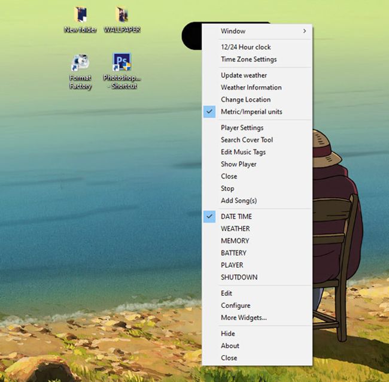The height and width of the screenshot is (382, 389).
Task: Open About
Action: click(x=257, y=345)
